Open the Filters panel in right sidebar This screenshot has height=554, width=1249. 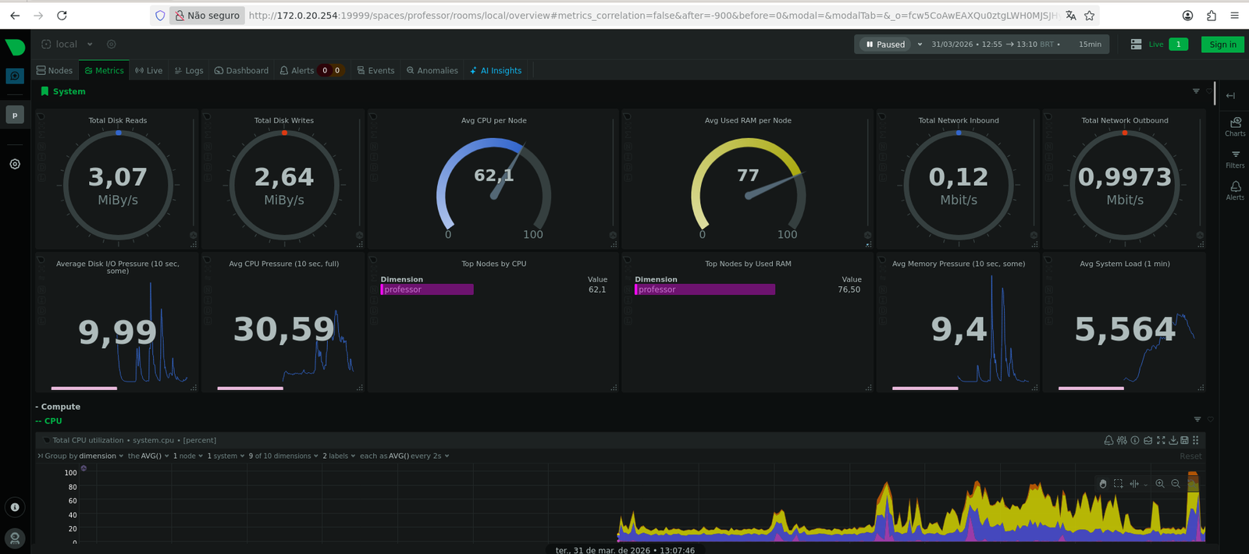point(1235,158)
